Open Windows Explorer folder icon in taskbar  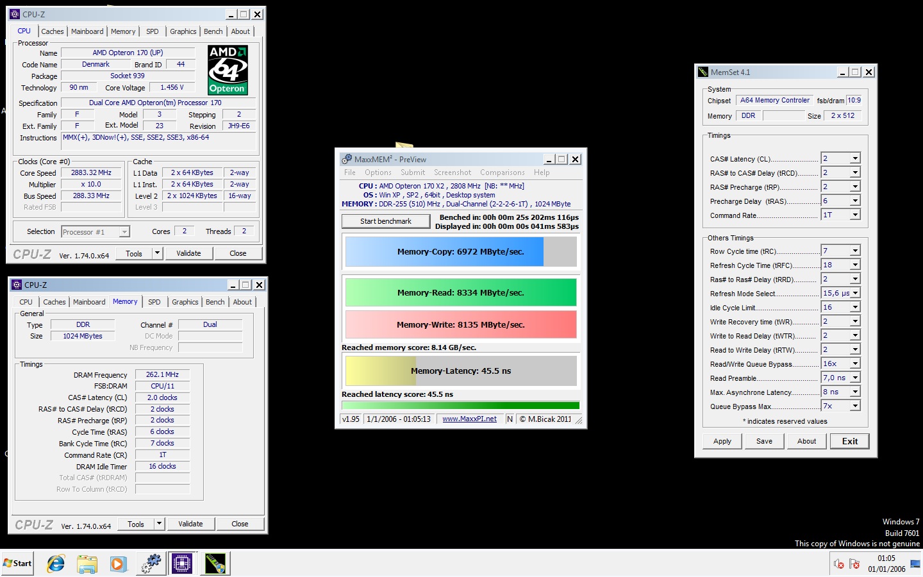point(87,564)
